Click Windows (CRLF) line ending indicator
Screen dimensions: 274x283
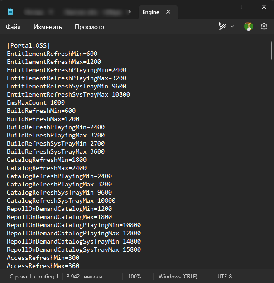point(178,276)
